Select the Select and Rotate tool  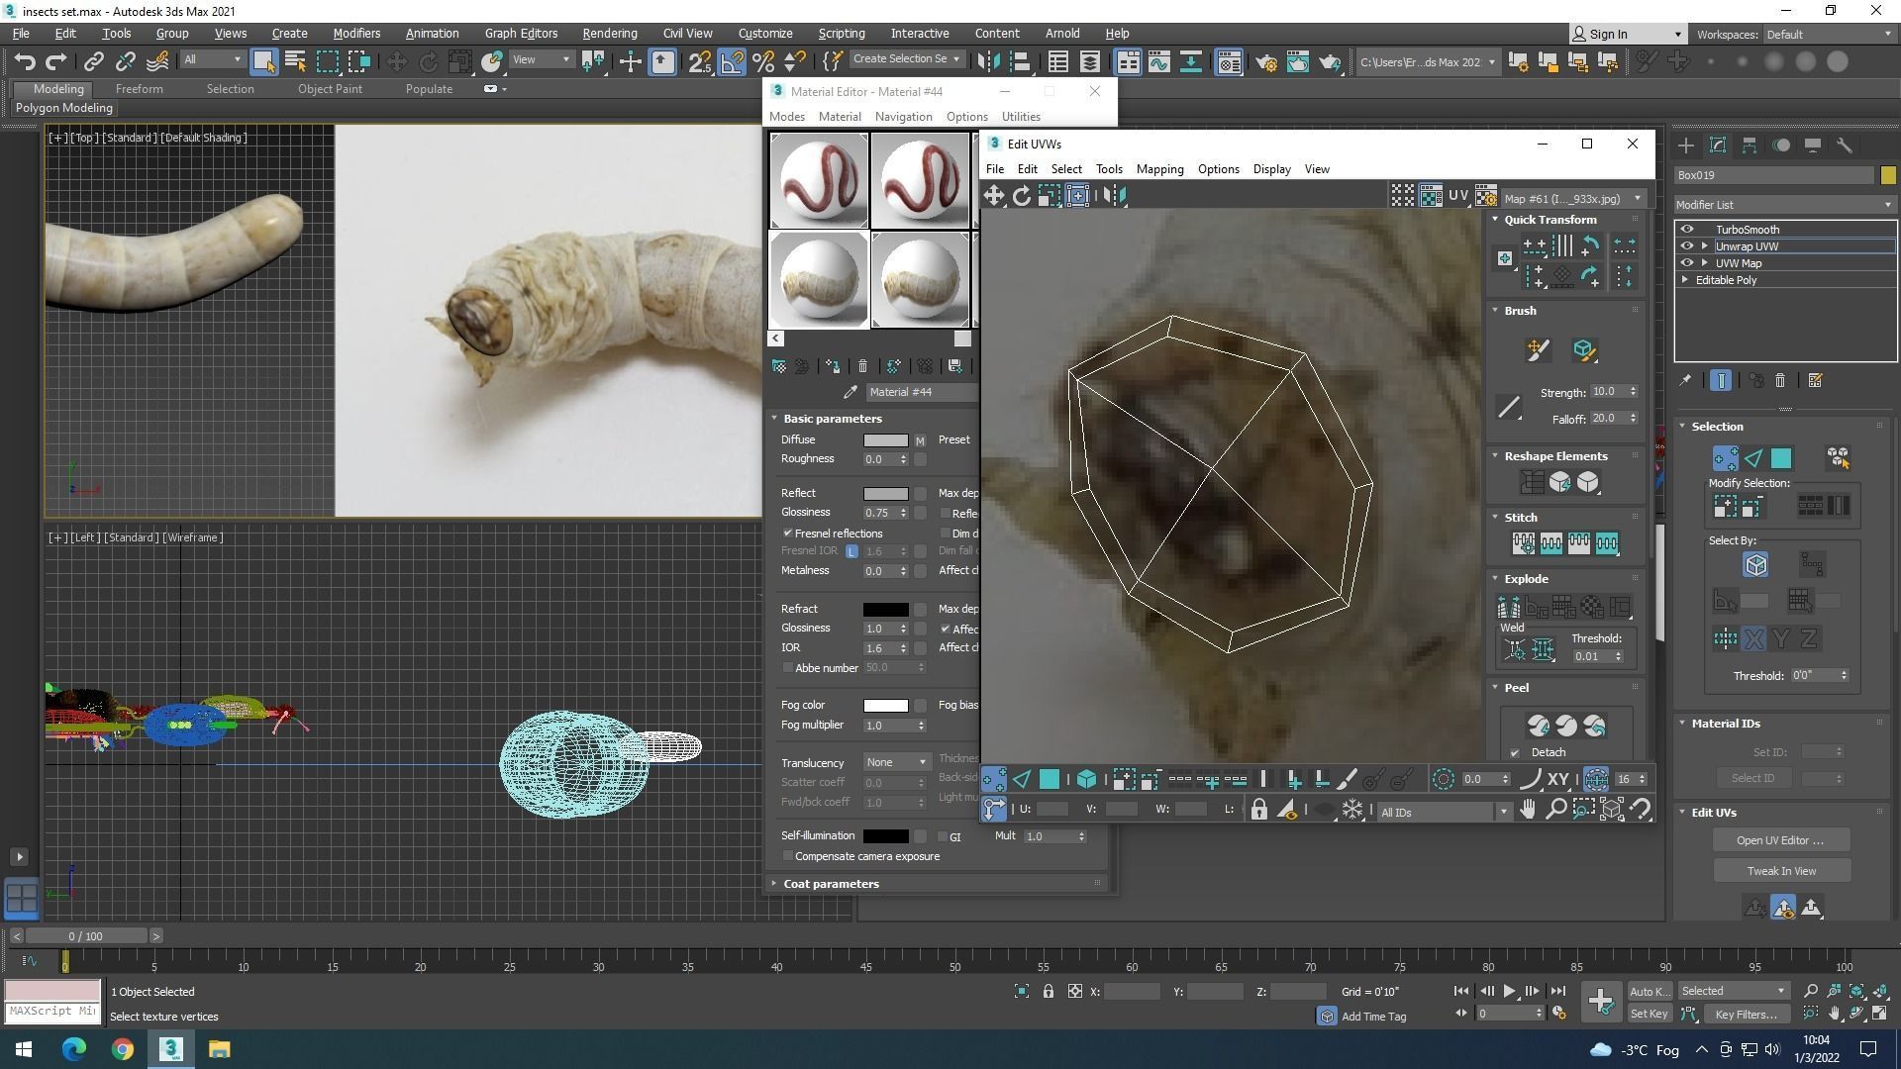click(429, 62)
